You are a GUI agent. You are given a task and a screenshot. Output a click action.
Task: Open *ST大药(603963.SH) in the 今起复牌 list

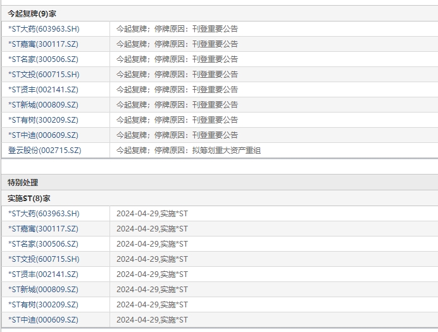pos(44,29)
